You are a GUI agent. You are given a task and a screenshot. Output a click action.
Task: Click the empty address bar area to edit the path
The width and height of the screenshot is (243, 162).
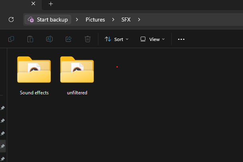(191, 20)
